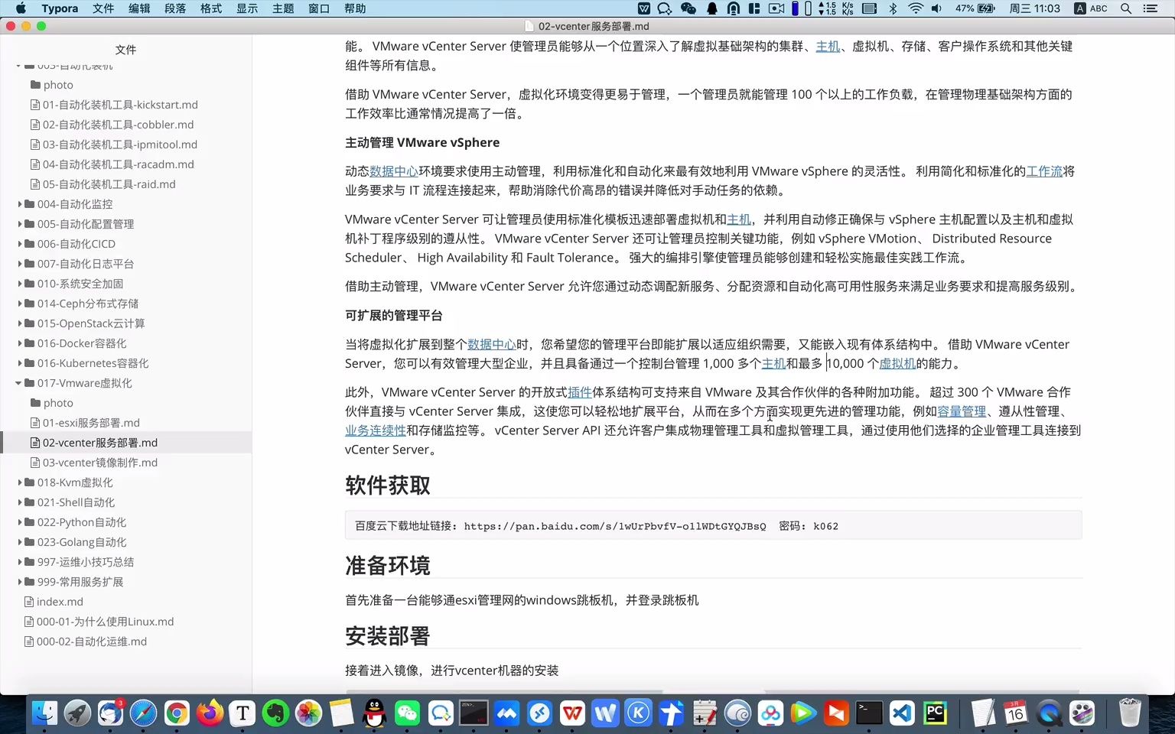
Task: Click battery 47% indicator in menu bar
Action: [x=975, y=8]
